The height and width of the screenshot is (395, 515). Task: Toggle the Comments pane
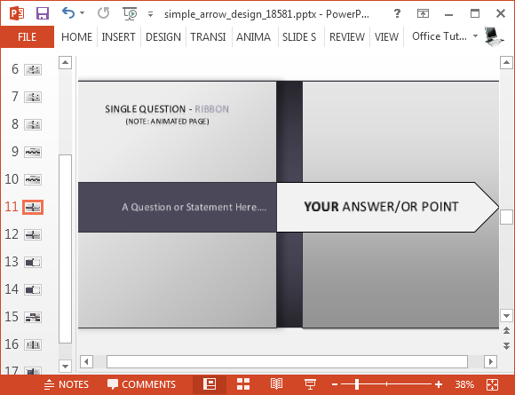(x=141, y=384)
